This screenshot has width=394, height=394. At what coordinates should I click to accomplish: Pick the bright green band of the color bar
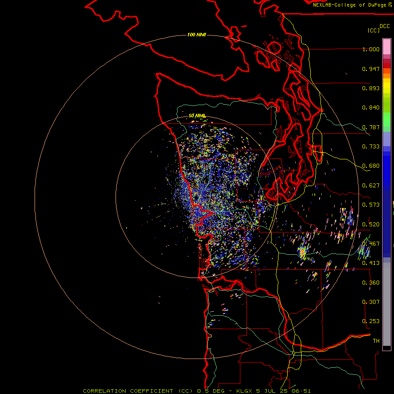(x=387, y=120)
